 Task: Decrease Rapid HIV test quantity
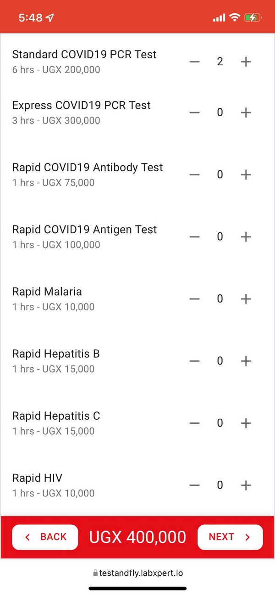(x=194, y=485)
